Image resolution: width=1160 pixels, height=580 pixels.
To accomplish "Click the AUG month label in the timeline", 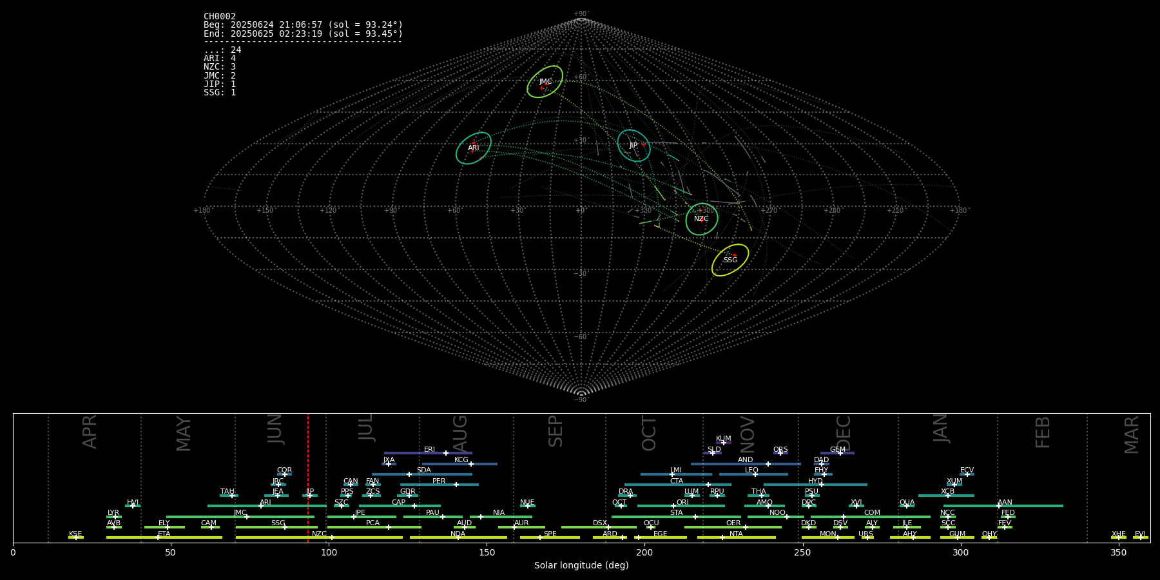I will click(x=460, y=433).
